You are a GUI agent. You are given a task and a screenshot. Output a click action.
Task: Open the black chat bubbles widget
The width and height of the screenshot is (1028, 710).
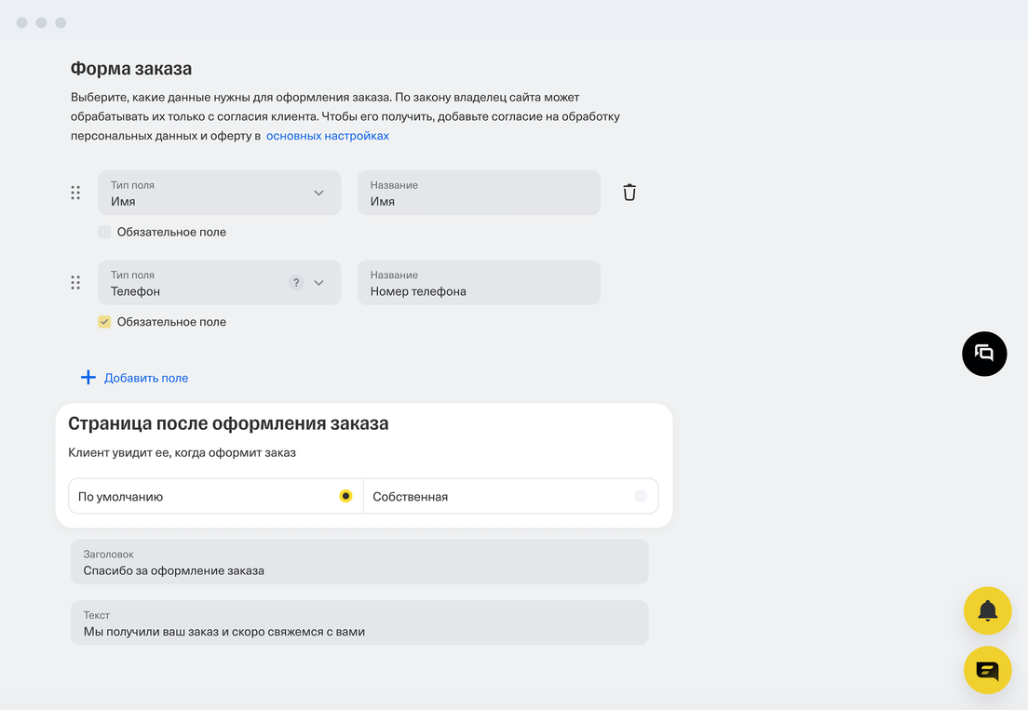tap(984, 354)
